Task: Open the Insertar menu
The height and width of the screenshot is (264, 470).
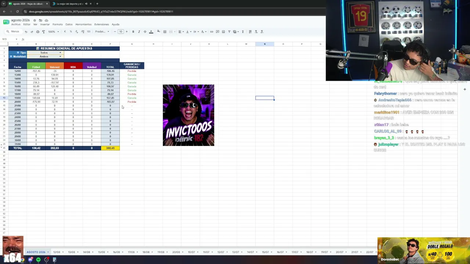Action: pyautogui.click(x=45, y=25)
